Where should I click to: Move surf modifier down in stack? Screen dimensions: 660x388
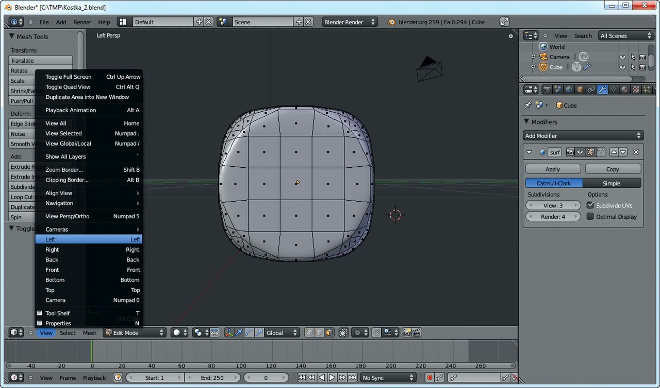623,152
